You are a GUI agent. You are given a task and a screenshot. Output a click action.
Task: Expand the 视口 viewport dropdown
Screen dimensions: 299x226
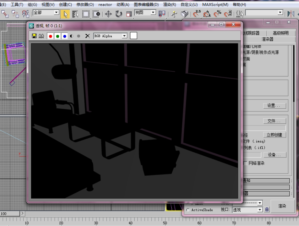pyautogui.click(x=260, y=210)
